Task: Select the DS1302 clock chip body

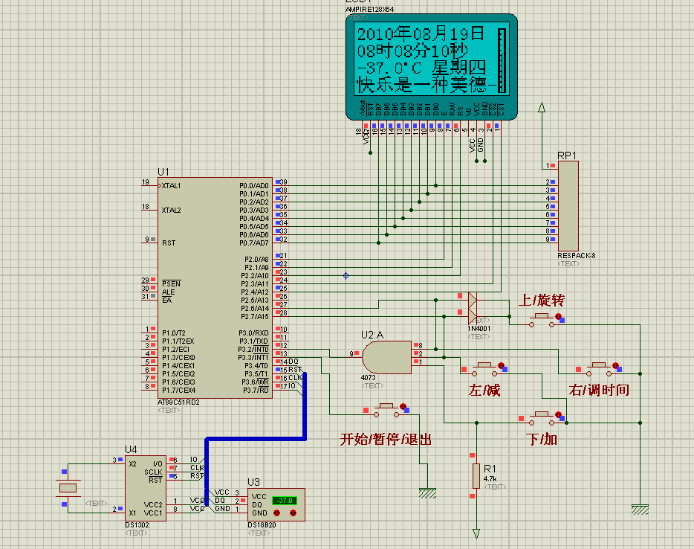Action: 145,488
